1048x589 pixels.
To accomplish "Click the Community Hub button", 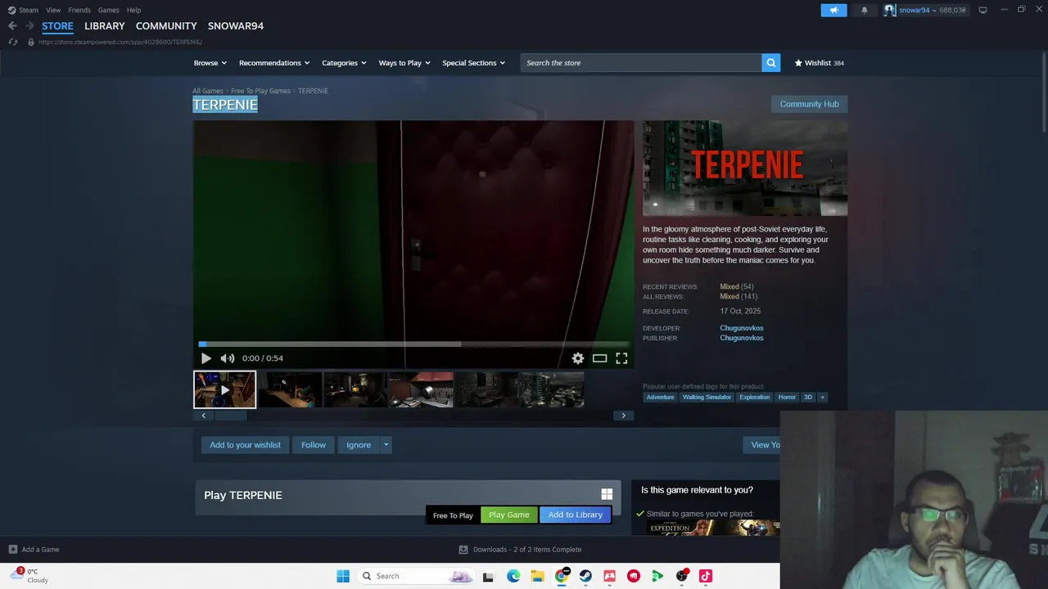I will point(809,104).
